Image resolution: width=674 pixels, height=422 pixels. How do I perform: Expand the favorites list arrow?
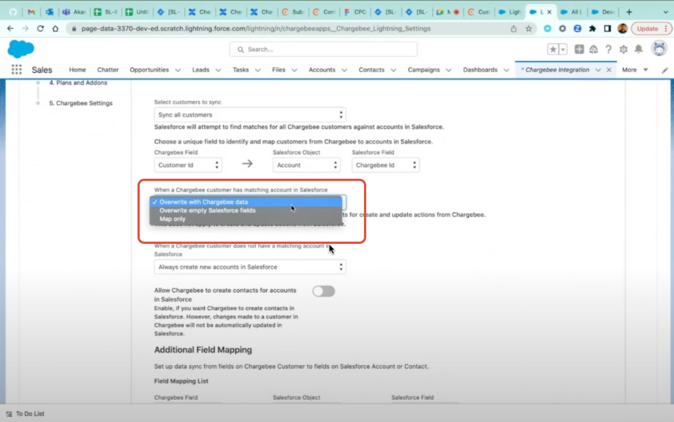tap(563, 50)
